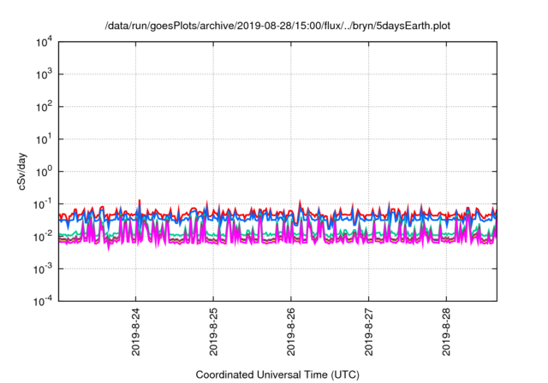Click the tallest red spike near 2019-8-24

pyautogui.click(x=140, y=202)
